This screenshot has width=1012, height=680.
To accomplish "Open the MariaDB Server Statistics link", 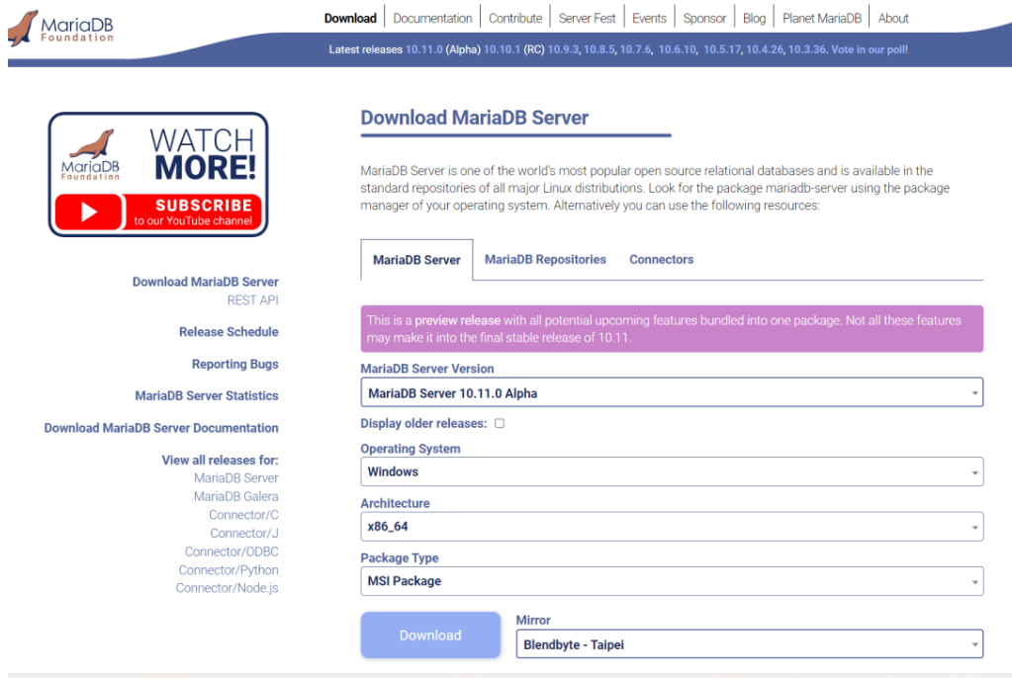I will point(207,395).
